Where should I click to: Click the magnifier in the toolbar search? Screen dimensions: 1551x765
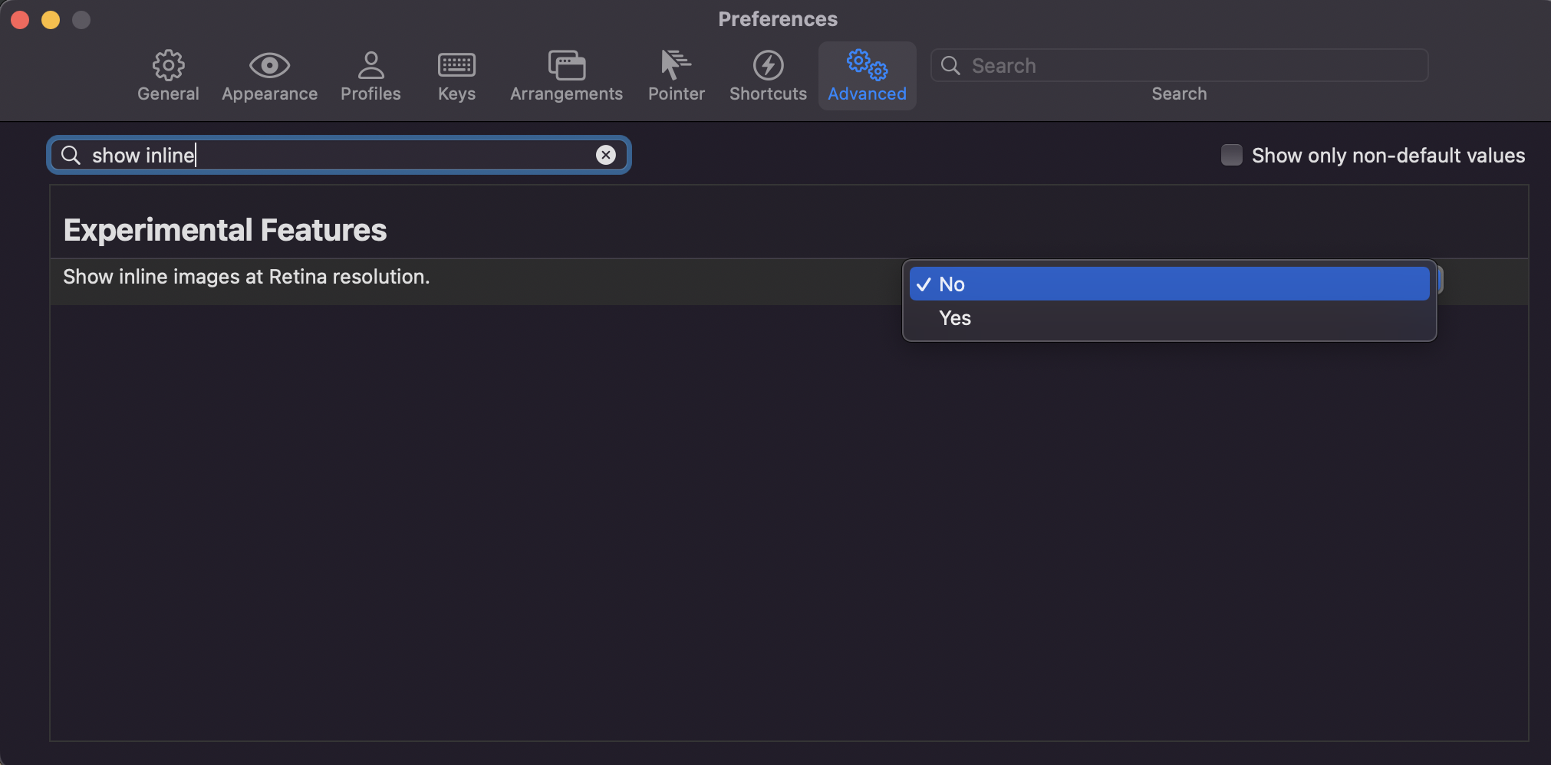(x=950, y=66)
